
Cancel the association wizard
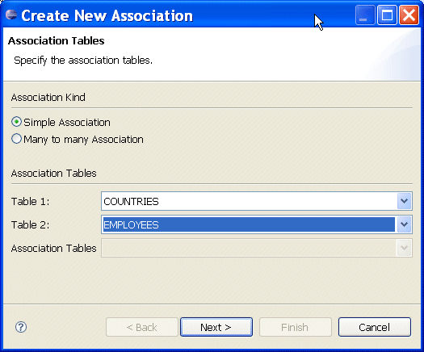point(375,327)
